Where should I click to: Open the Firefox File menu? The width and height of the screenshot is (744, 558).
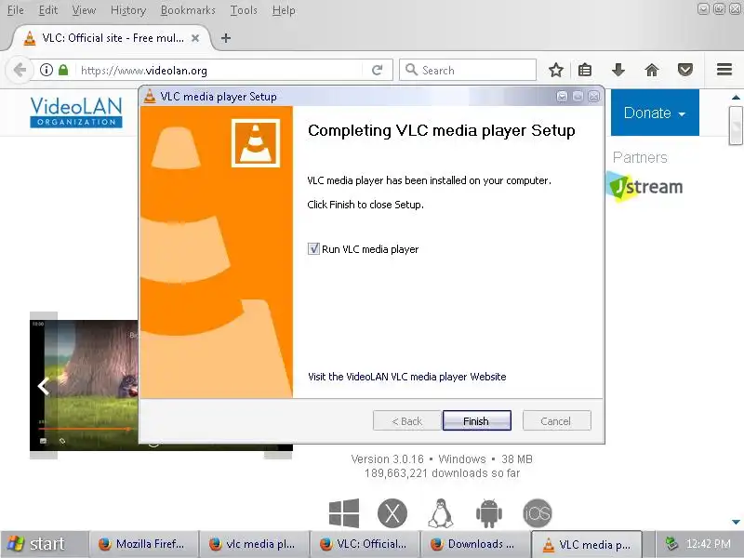pyautogui.click(x=16, y=10)
